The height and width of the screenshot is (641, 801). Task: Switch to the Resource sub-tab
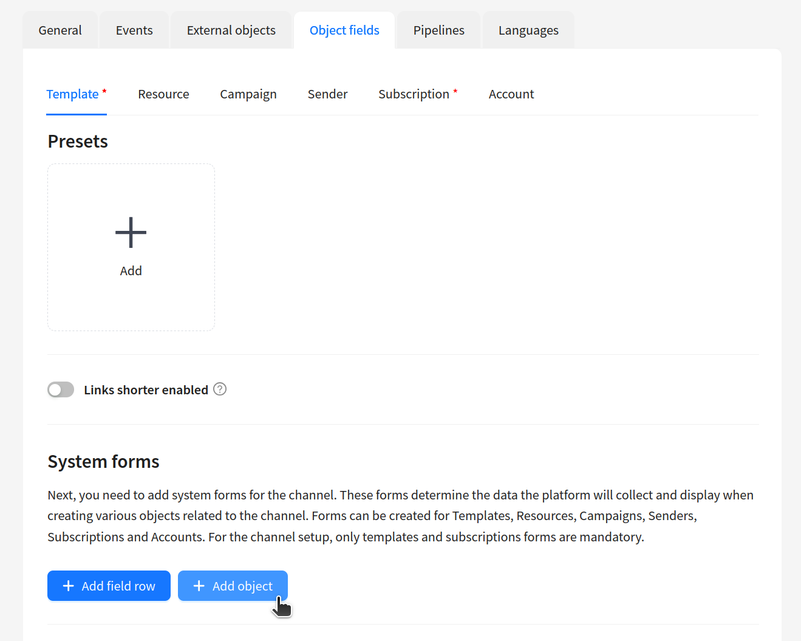[x=163, y=94]
